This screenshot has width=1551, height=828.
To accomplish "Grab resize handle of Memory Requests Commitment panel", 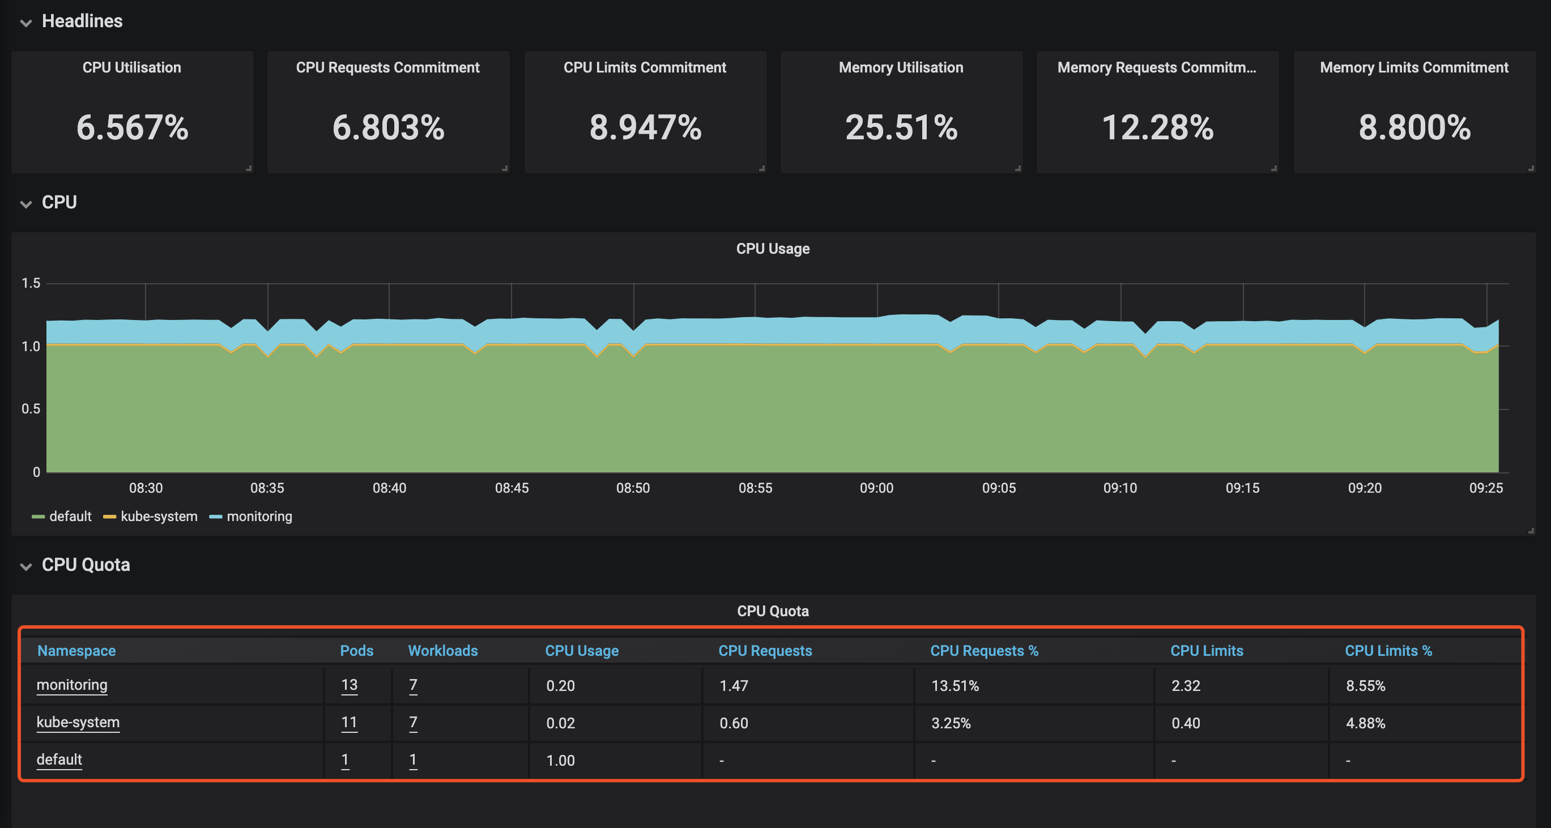I will pyautogui.click(x=1274, y=169).
